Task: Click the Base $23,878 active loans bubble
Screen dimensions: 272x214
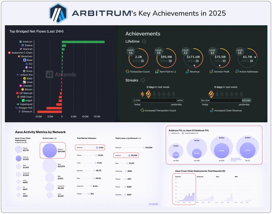Action: 50,165
